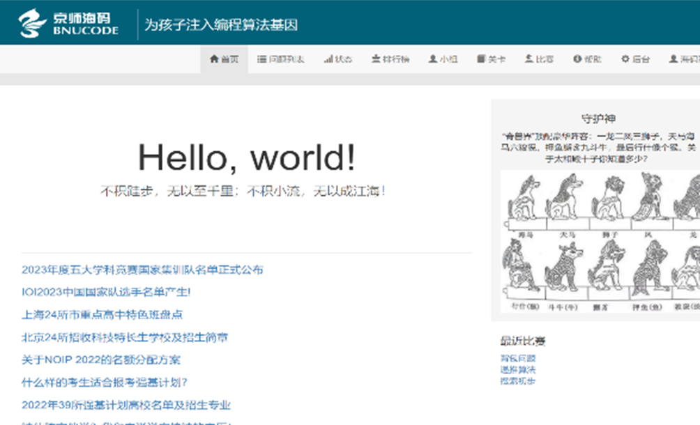The image size is (700, 425).
Task: Open recent contest 搜索初步
Action: tap(518, 381)
